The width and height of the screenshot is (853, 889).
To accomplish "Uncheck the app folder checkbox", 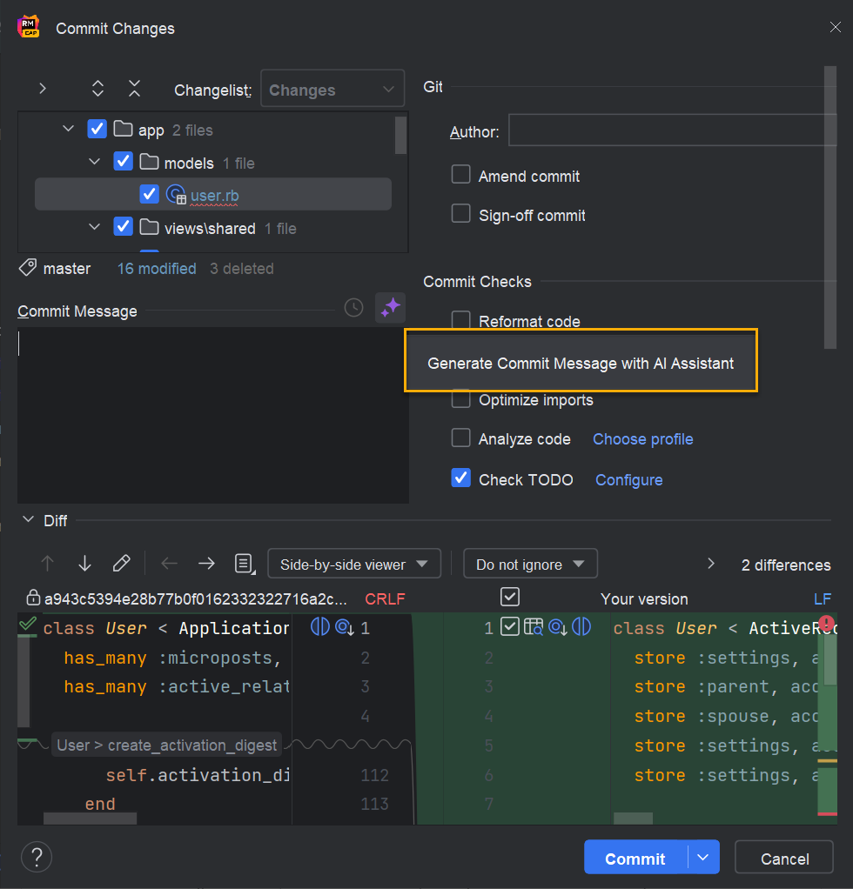I will [97, 130].
